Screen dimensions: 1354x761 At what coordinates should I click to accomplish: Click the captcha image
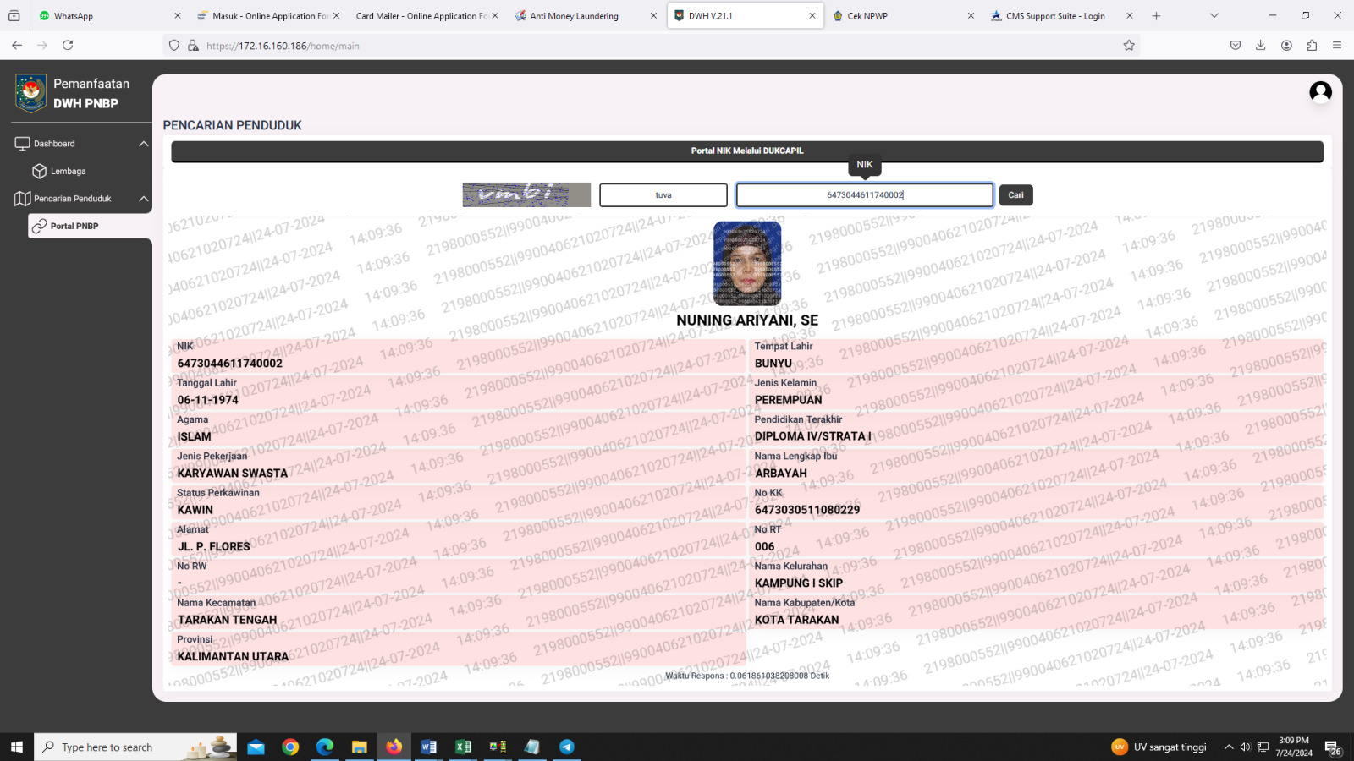point(526,194)
